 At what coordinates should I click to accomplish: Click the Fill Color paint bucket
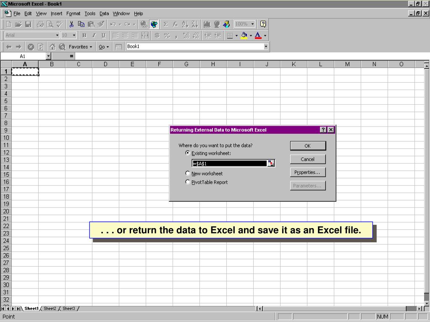pos(244,35)
